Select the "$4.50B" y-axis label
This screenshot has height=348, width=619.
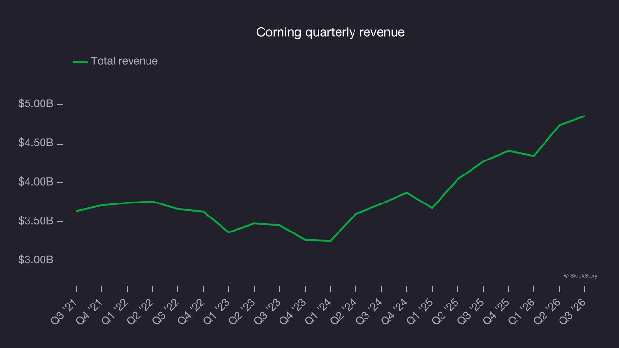tap(36, 143)
